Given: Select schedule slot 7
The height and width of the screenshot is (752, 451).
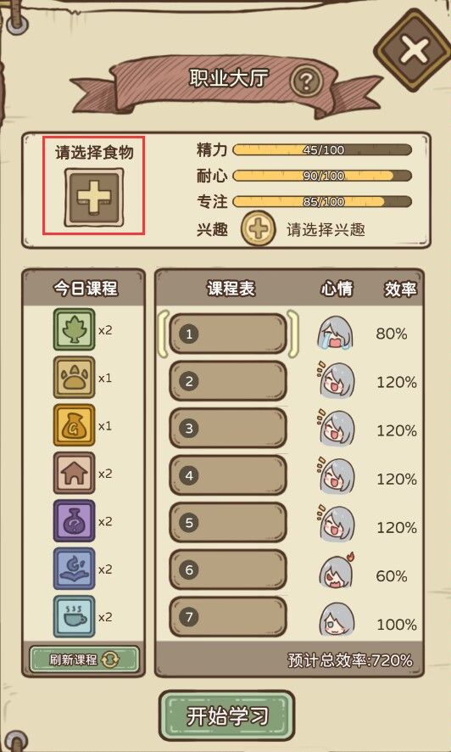Looking at the screenshot, I should click(x=228, y=617).
